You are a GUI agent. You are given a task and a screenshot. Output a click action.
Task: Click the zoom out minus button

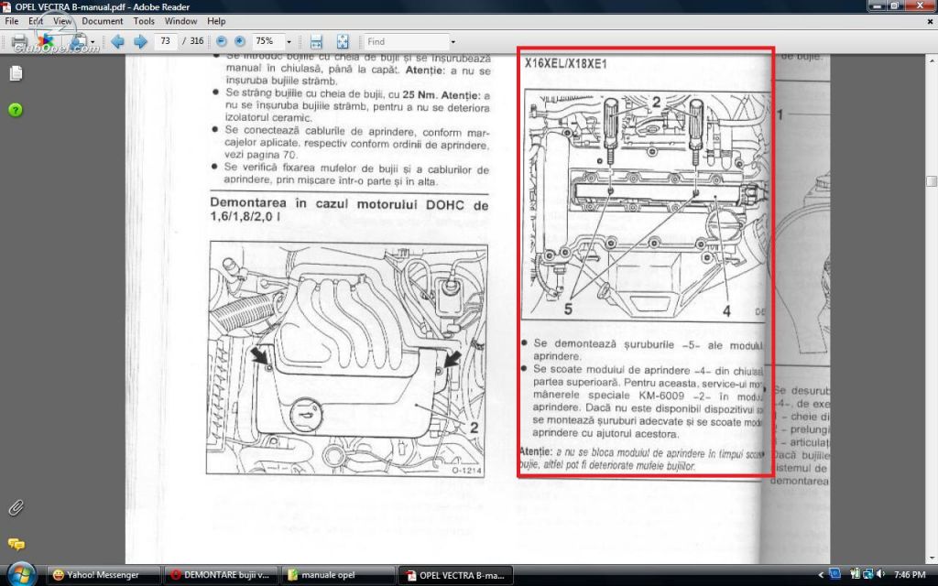coord(222,41)
